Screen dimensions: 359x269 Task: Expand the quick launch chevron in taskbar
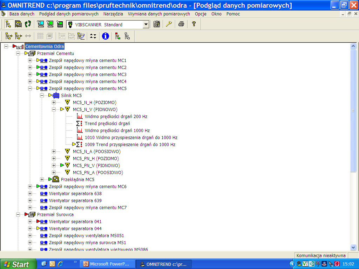[75, 262]
